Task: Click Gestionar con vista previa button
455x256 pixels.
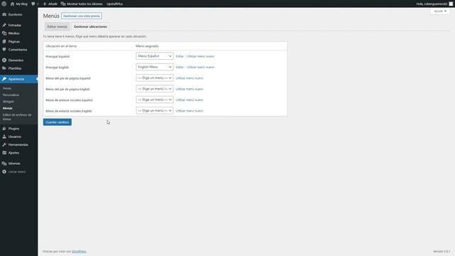Action: tap(82, 16)
